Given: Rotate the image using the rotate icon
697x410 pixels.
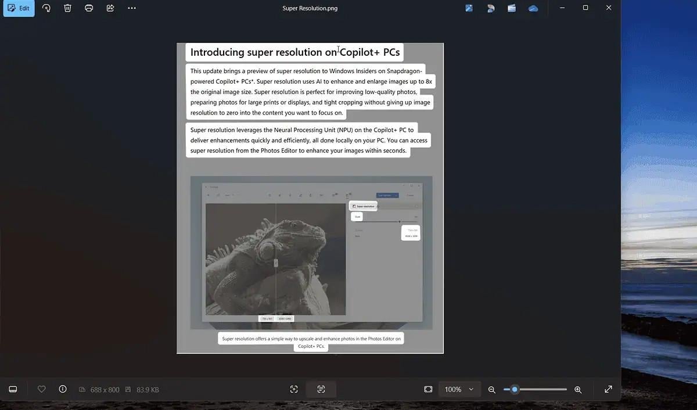Looking at the screenshot, I should click(46, 9).
